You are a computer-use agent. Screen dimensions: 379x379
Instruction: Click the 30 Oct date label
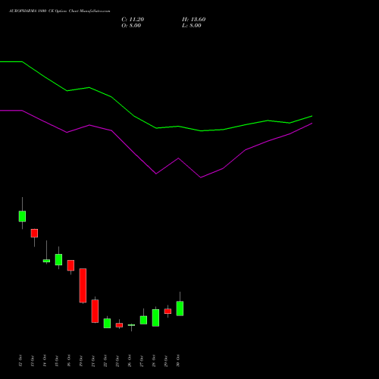[x=178, y=361]
